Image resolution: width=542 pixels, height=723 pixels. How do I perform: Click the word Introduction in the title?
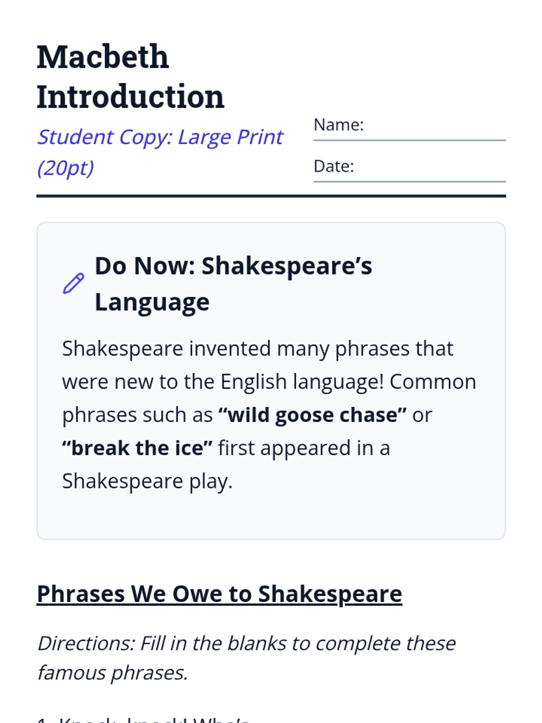tap(130, 97)
